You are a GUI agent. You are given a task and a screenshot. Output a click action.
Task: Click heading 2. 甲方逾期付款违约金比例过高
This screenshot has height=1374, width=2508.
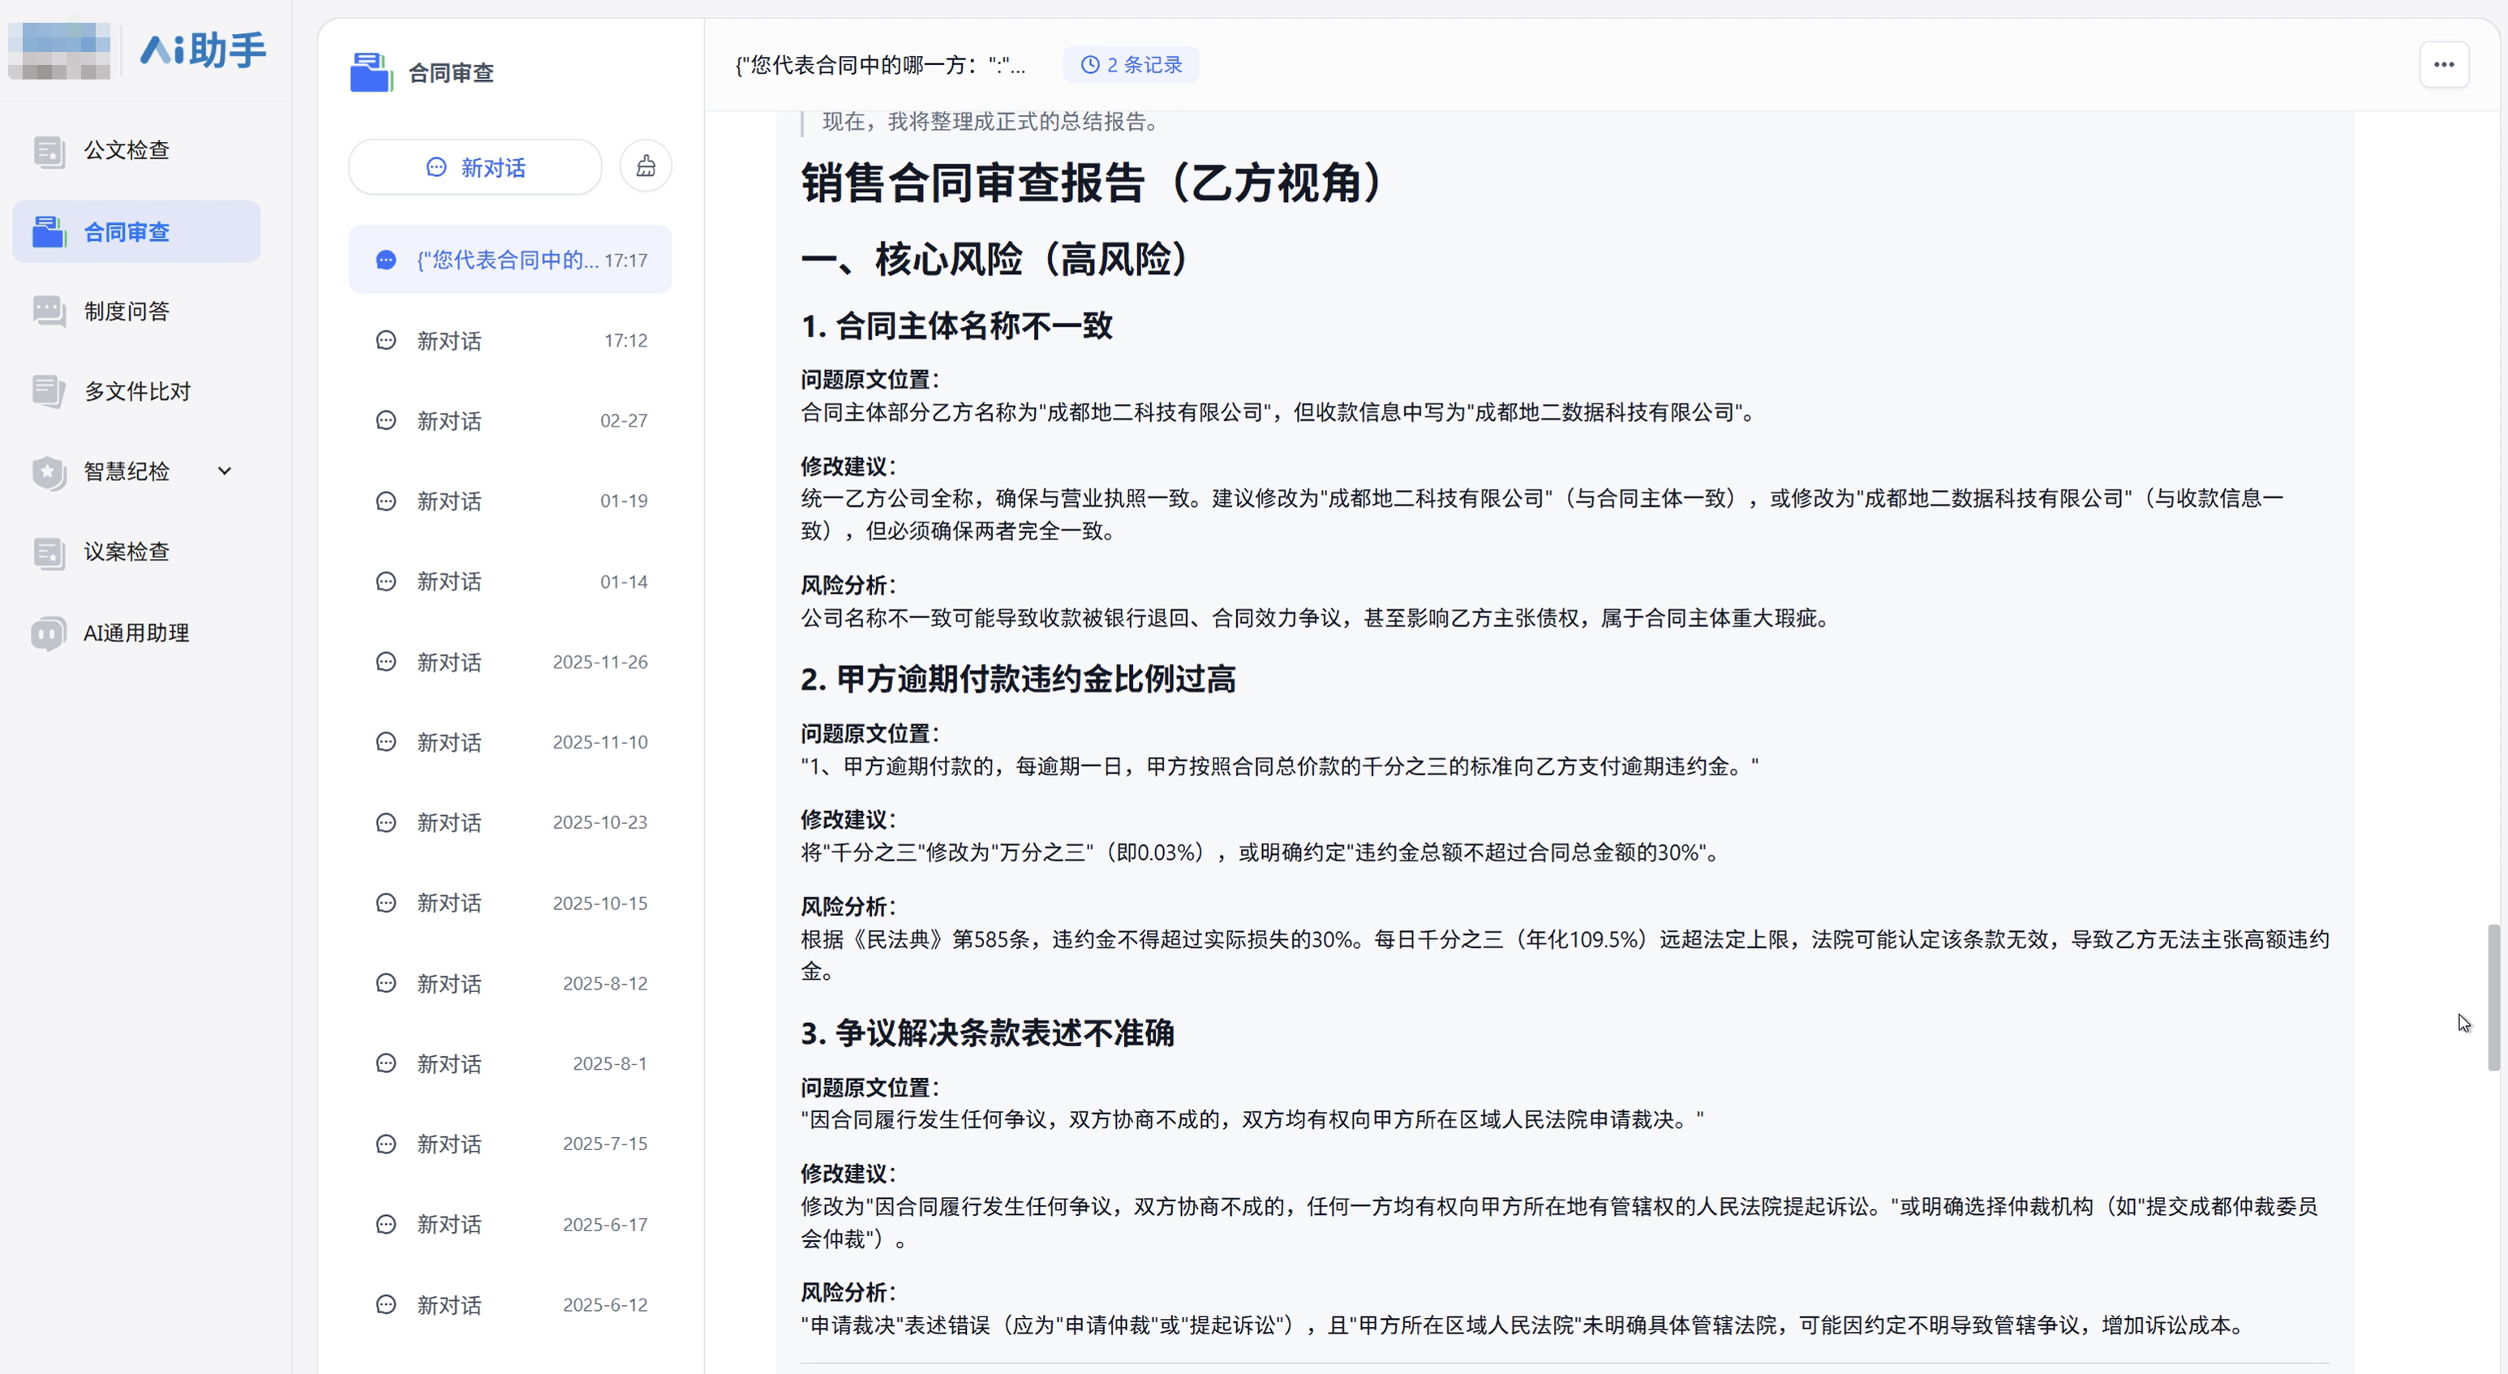tap(1017, 680)
